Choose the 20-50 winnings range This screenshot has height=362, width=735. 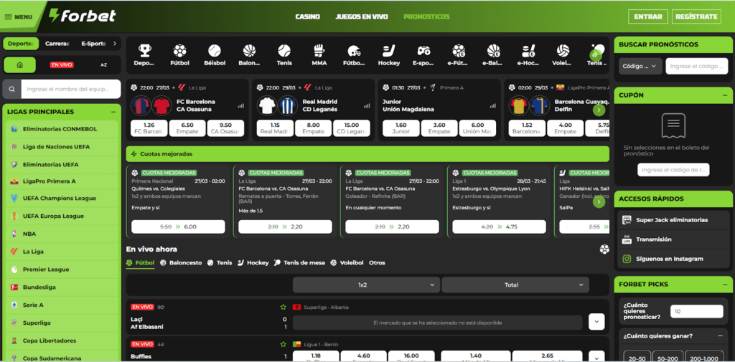(637, 357)
